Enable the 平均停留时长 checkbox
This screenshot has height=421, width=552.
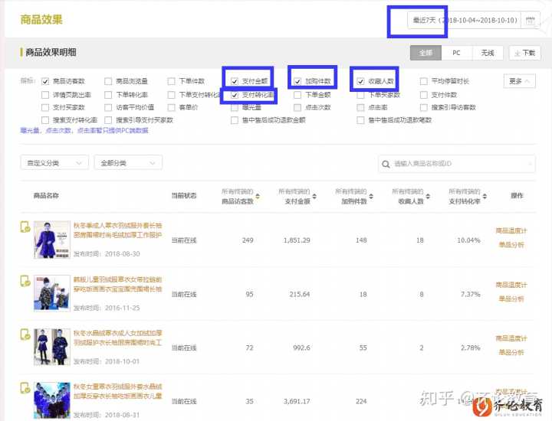coord(424,80)
